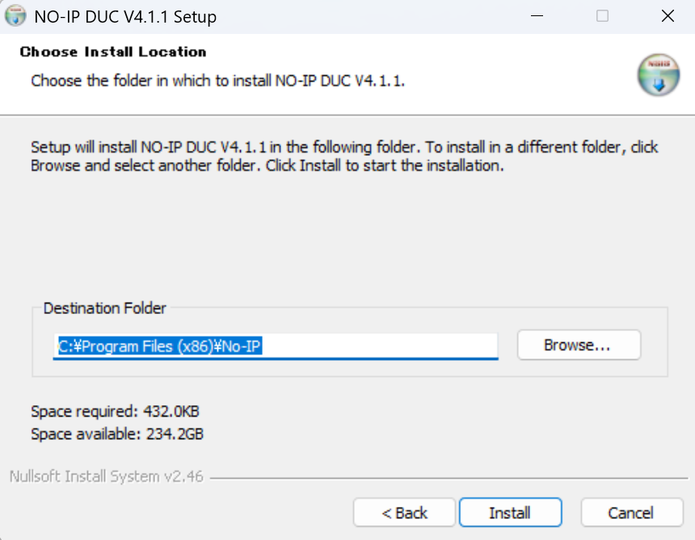This screenshot has height=540, width=695.
Task: Click the "Space available: 234.2GB" text
Action: (117, 434)
